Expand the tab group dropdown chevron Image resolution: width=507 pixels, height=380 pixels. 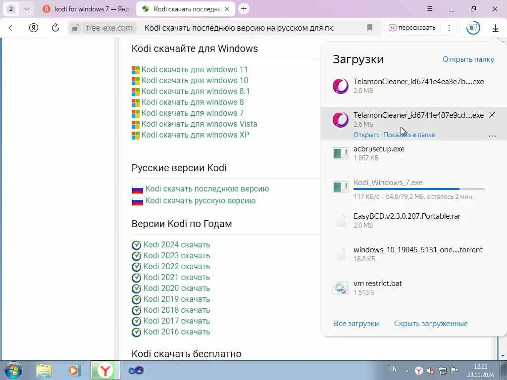pyautogui.click(x=27, y=9)
